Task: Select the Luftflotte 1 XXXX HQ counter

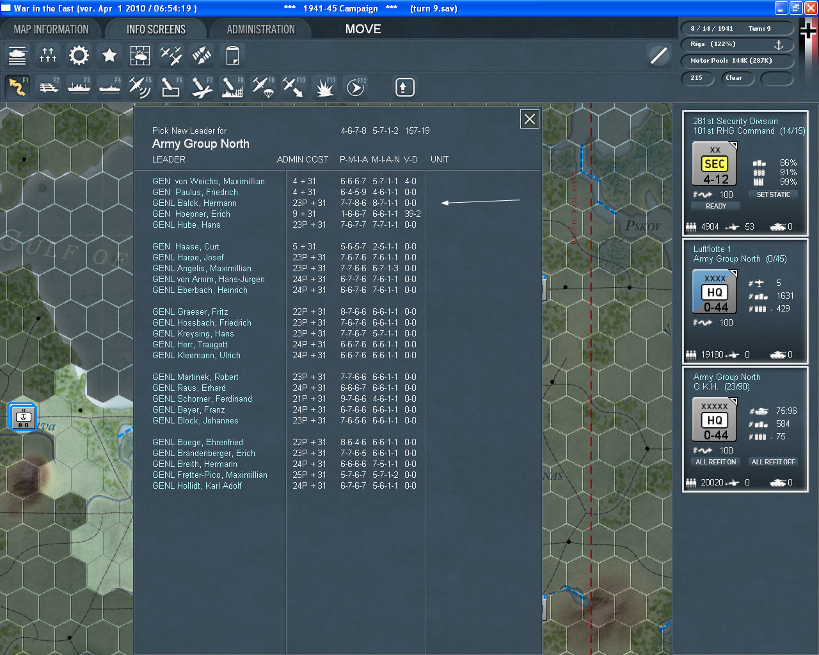Action: (x=715, y=292)
